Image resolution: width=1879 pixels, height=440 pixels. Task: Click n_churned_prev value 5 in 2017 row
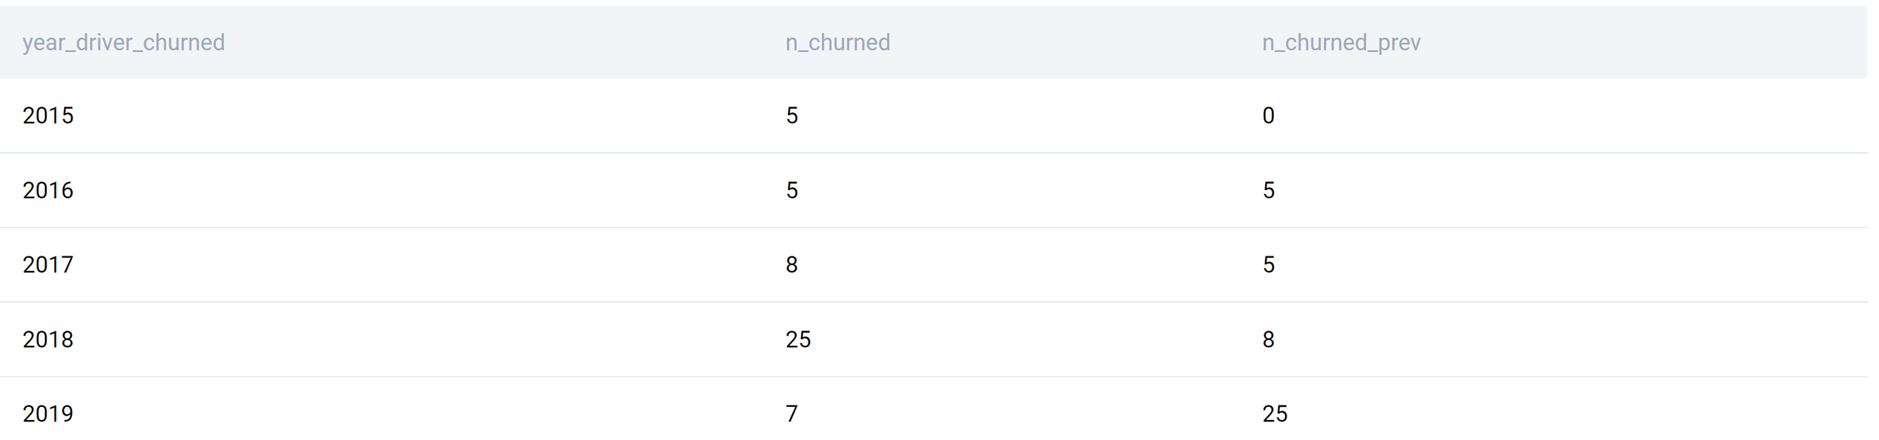point(1268,264)
